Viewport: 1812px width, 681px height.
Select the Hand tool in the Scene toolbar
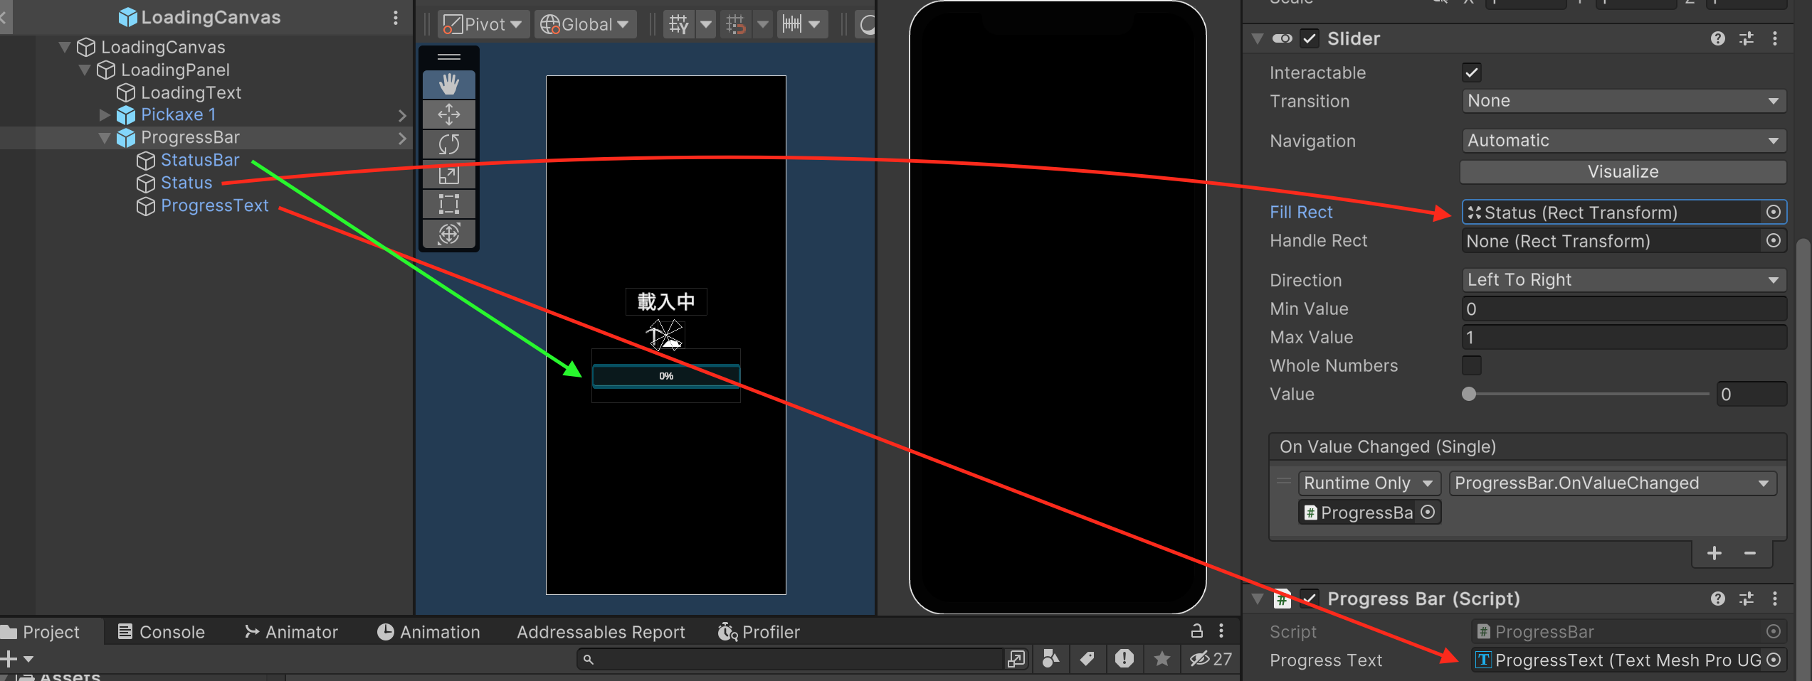tap(448, 84)
